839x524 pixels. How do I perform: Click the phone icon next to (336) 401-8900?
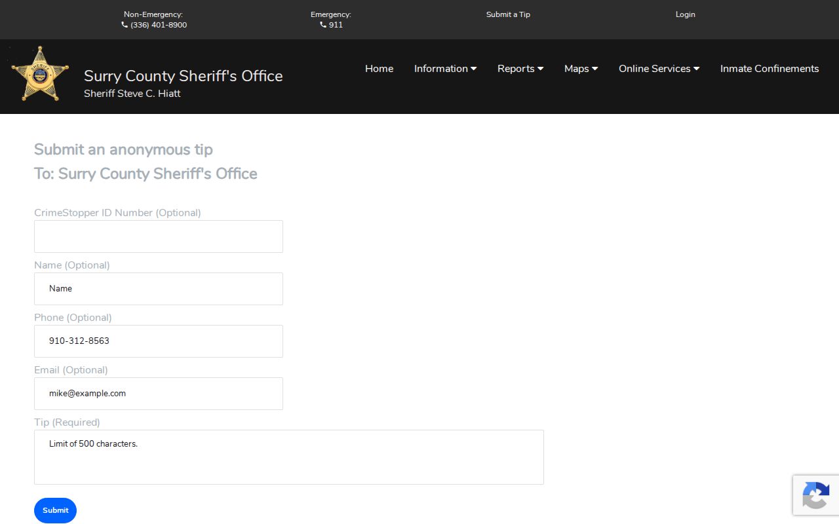point(125,25)
